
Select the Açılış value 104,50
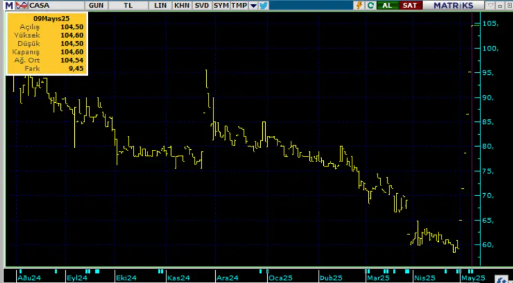(x=72, y=27)
